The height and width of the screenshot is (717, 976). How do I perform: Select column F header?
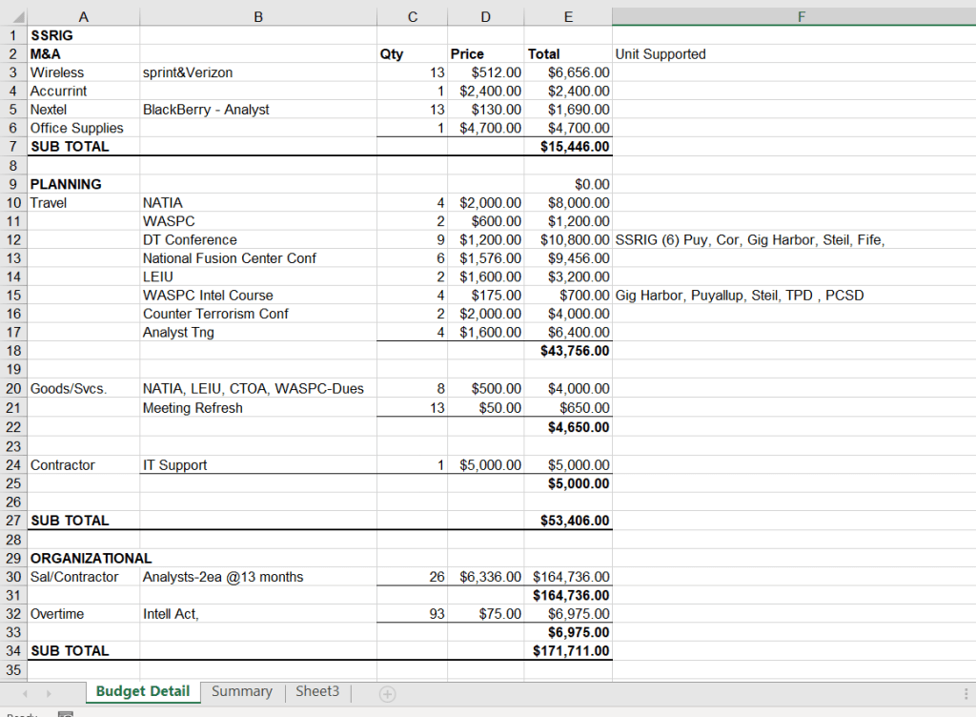coord(801,16)
